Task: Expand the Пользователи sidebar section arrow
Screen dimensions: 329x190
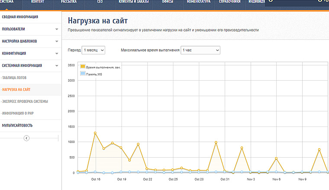Action: [x=57, y=29]
